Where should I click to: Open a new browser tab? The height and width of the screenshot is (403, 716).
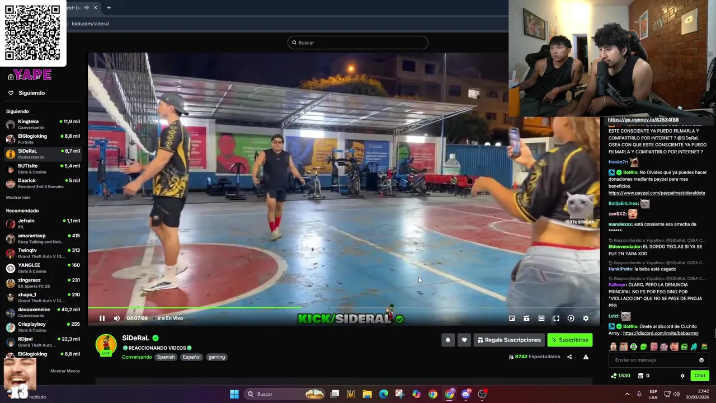(x=109, y=8)
